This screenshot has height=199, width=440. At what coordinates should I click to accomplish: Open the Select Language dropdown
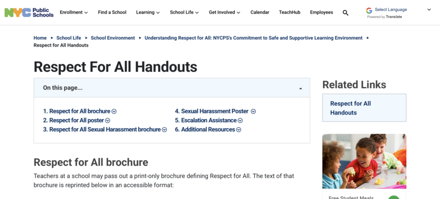tap(391, 9)
